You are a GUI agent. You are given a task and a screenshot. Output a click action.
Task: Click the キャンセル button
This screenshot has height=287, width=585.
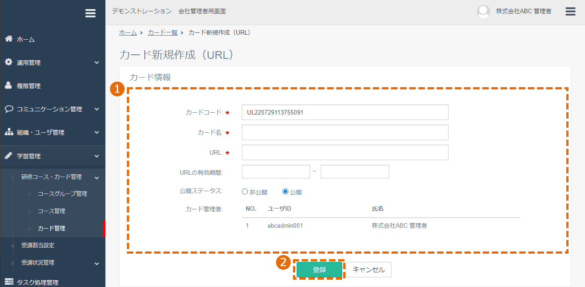pyautogui.click(x=369, y=270)
